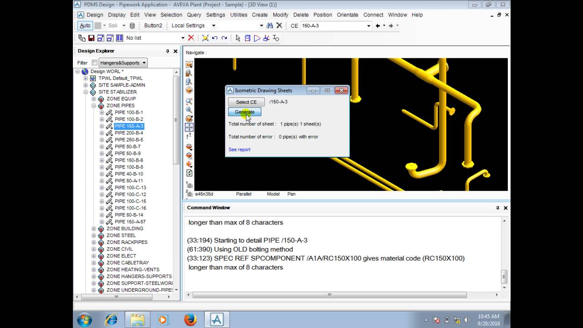Click the walk-to footprints icon in view toolbar
Image resolution: width=583 pixels, height=328 pixels.
click(189, 136)
